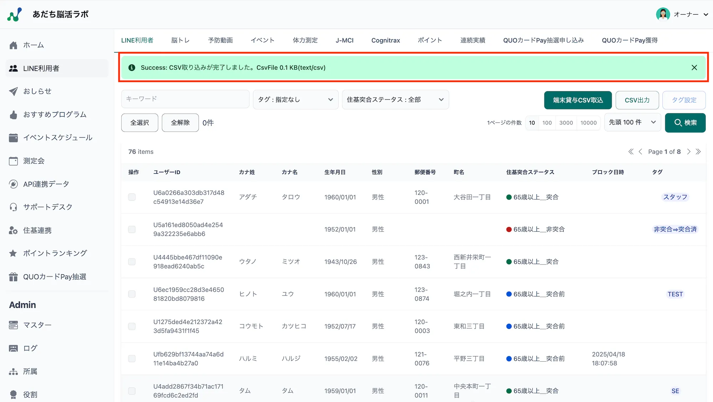Screen dimensions: 713x402
Task: Switch to the Cognitrax tab
Action: (x=385, y=40)
